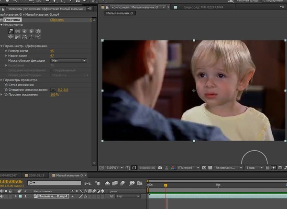Select the Clone stamp tool icon
This screenshot has width=287, height=209.
[x=31, y=37]
